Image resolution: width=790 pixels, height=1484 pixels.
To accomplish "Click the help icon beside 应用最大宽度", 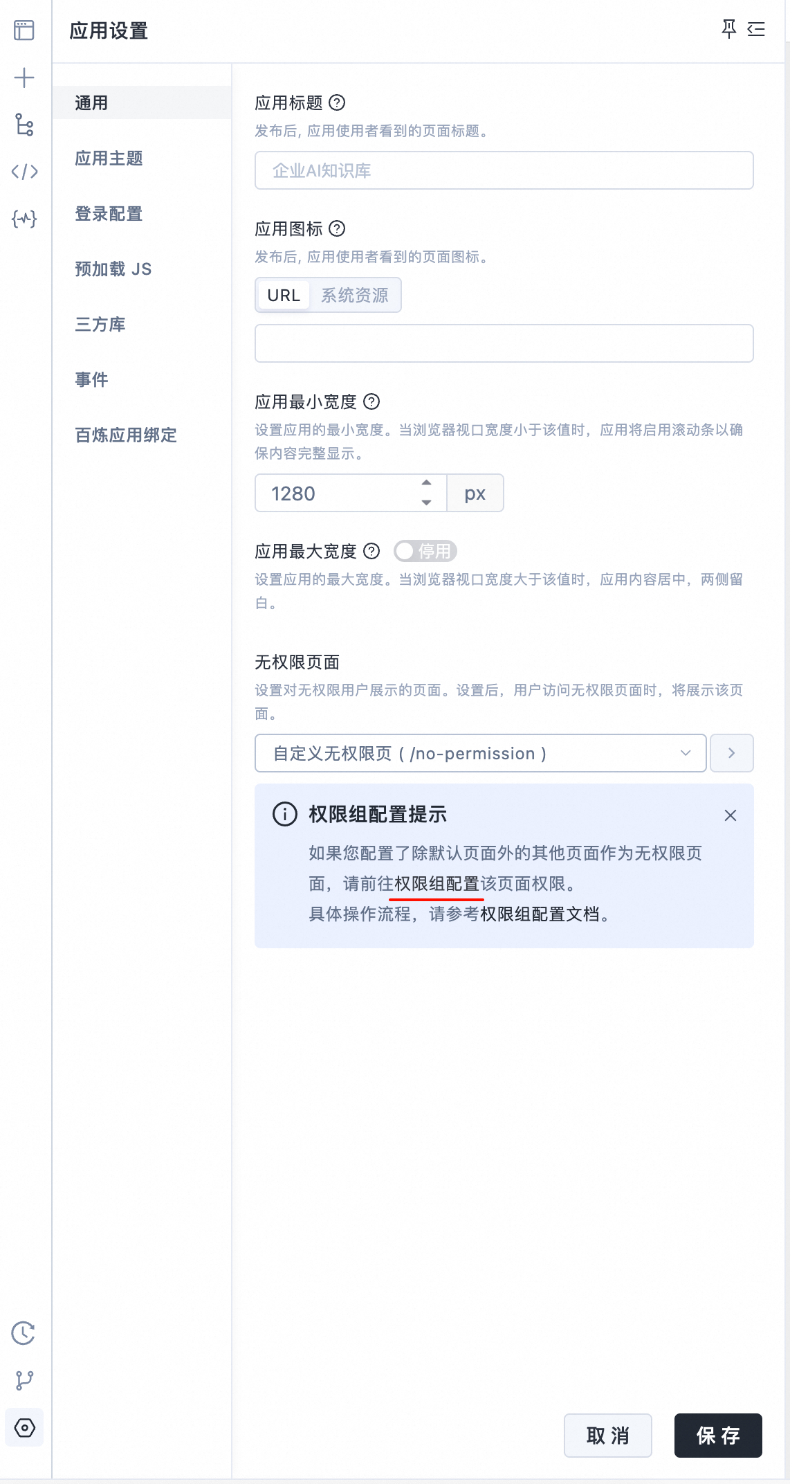I will [371, 551].
